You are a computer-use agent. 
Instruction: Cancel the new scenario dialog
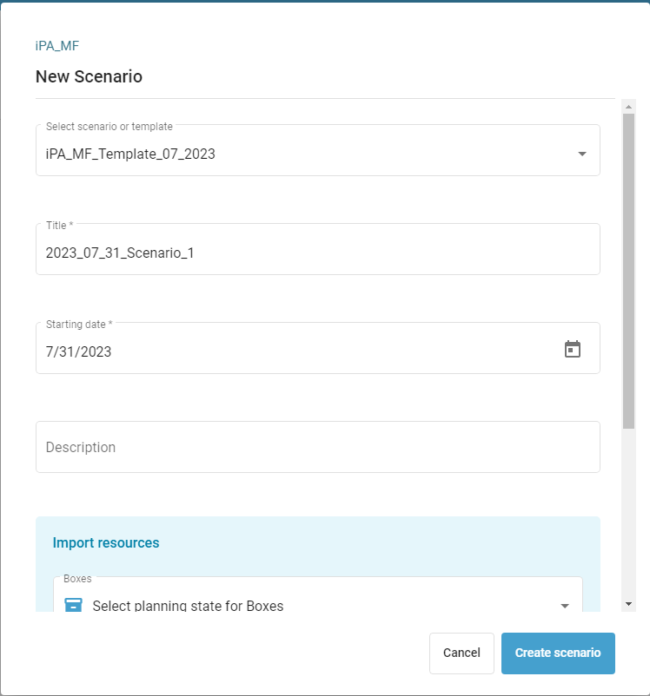(x=461, y=653)
